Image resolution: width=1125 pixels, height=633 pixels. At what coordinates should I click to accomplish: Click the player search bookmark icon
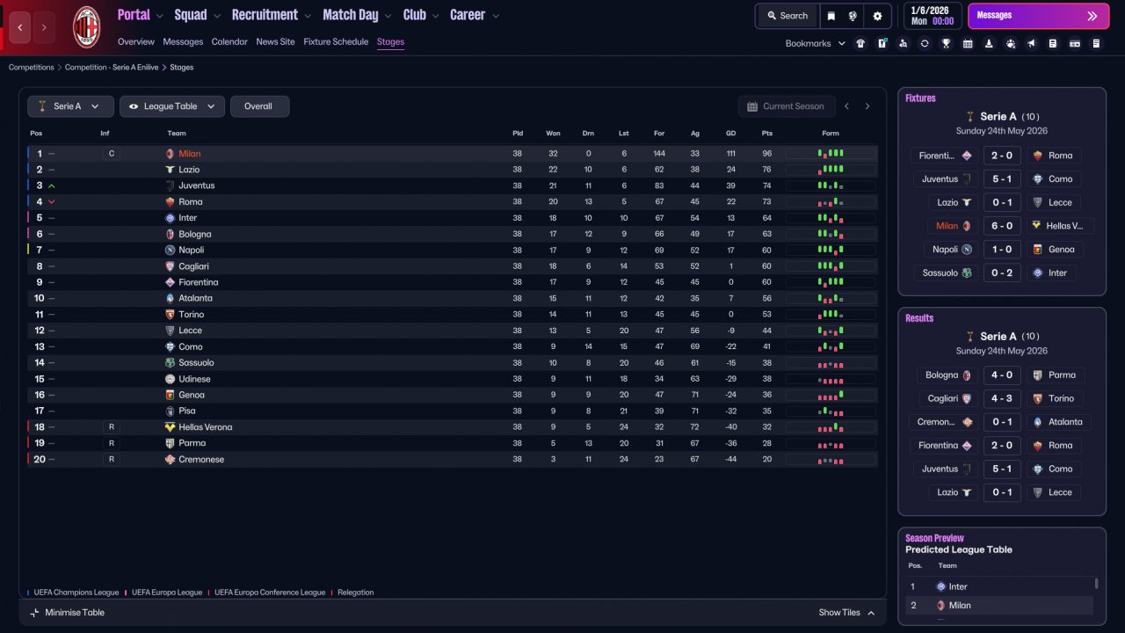pyautogui.click(x=904, y=43)
